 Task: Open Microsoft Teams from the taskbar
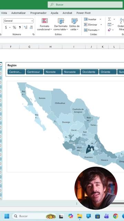[x=106, y=216]
